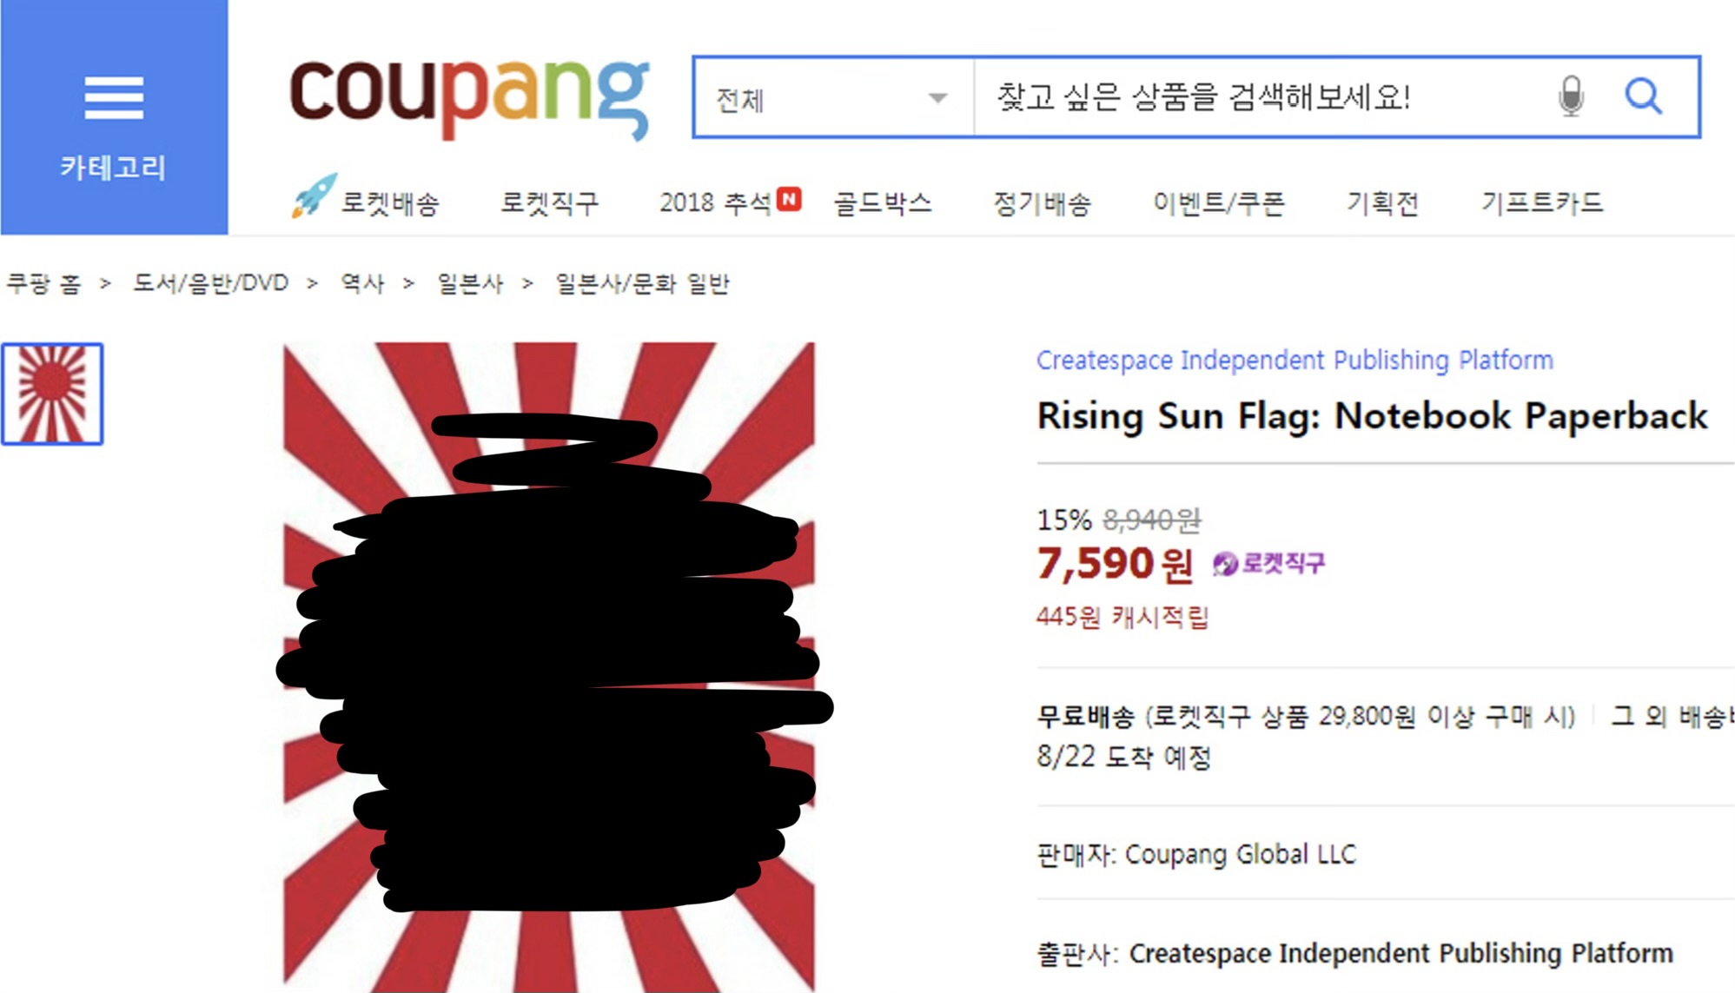
Task: Open the 골드박스 menu item
Action: pos(883,203)
